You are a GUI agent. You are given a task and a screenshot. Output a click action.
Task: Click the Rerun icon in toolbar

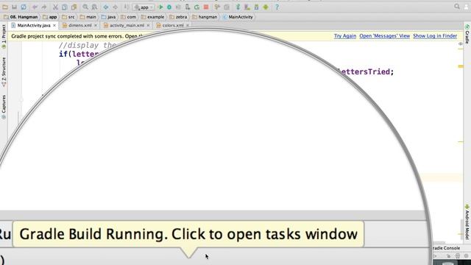[196, 7]
